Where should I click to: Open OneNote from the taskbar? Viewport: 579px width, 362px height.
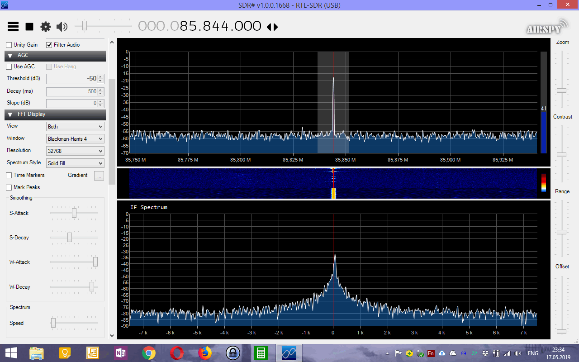click(x=121, y=353)
